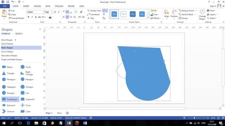
Task: Apply the third dark blue shape style
Action: pos(133,14)
